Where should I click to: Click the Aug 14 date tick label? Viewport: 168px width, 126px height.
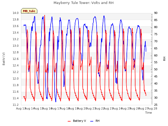tap(30, 108)
